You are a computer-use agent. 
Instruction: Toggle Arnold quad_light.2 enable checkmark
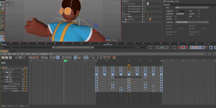[146, 6]
